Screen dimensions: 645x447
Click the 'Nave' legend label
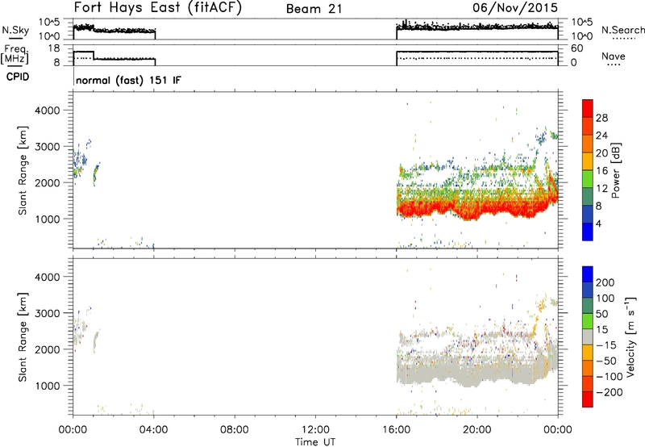(x=614, y=56)
